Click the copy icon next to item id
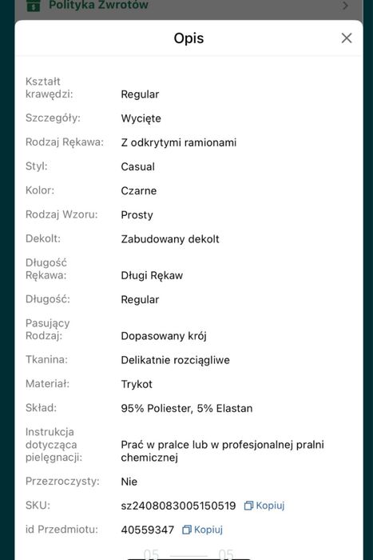373x560 pixels. [187, 530]
